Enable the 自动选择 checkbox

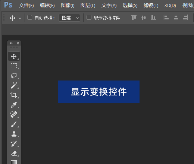click(x=29, y=18)
